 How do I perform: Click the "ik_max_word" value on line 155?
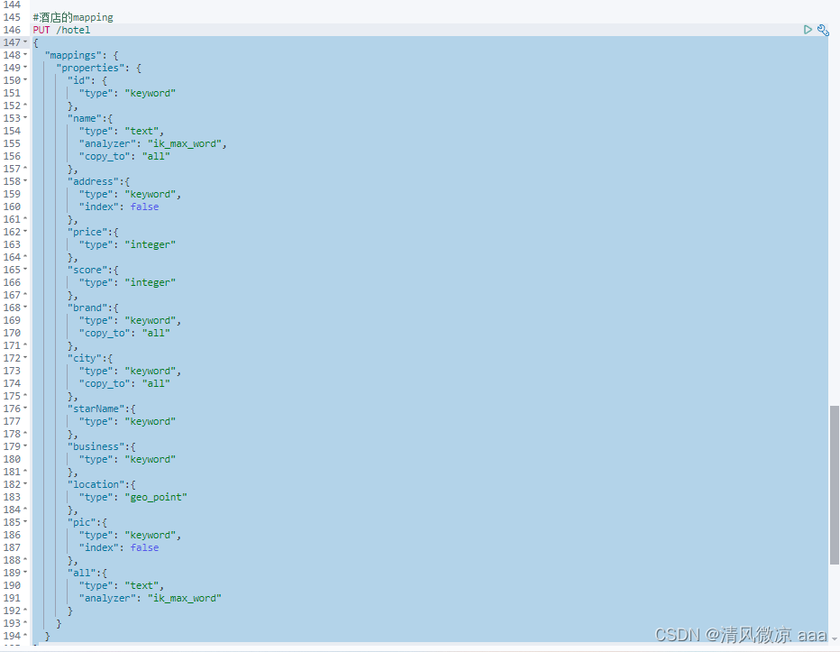point(187,143)
